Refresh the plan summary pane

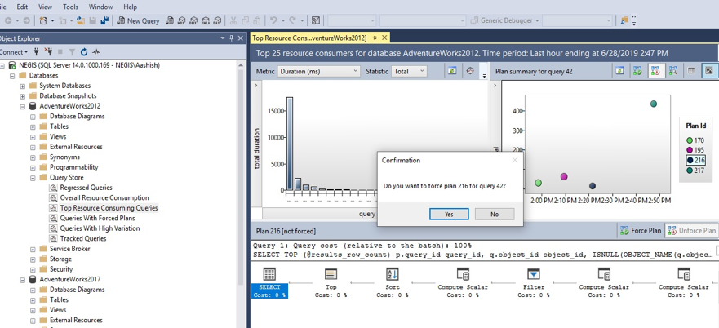pyautogui.click(x=620, y=71)
